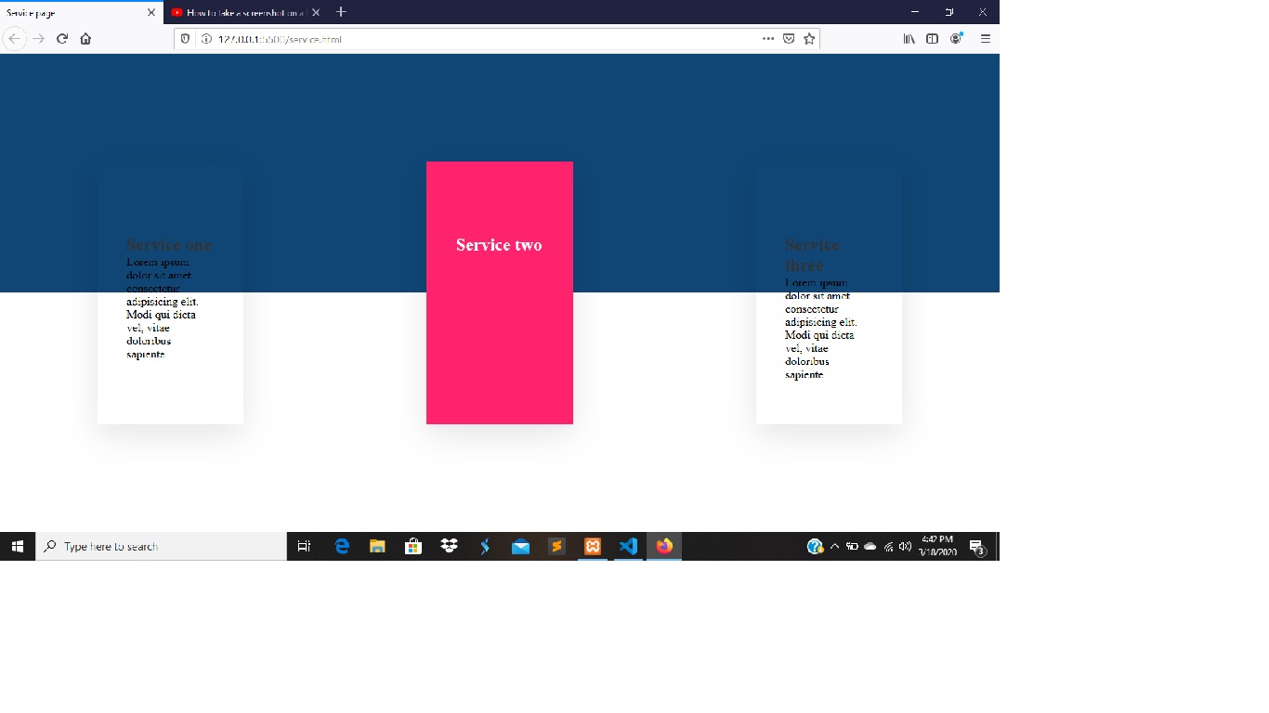Open a new browser tab

[x=341, y=12]
